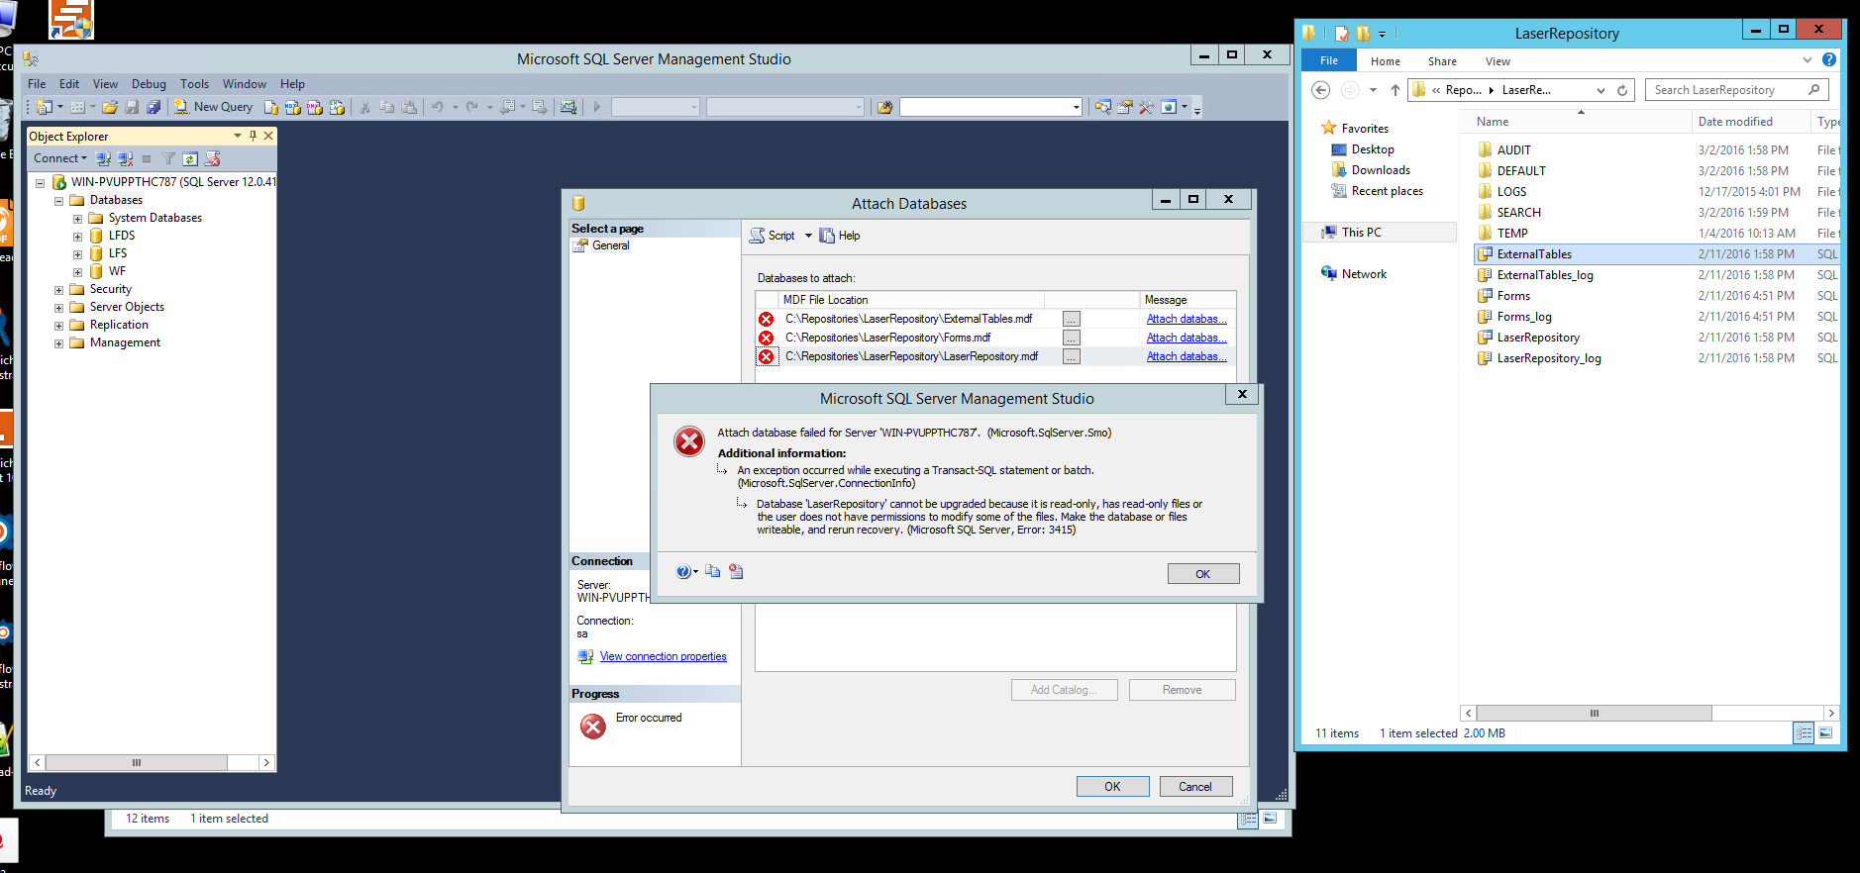Open the Tools menu in SSMS

click(x=194, y=84)
